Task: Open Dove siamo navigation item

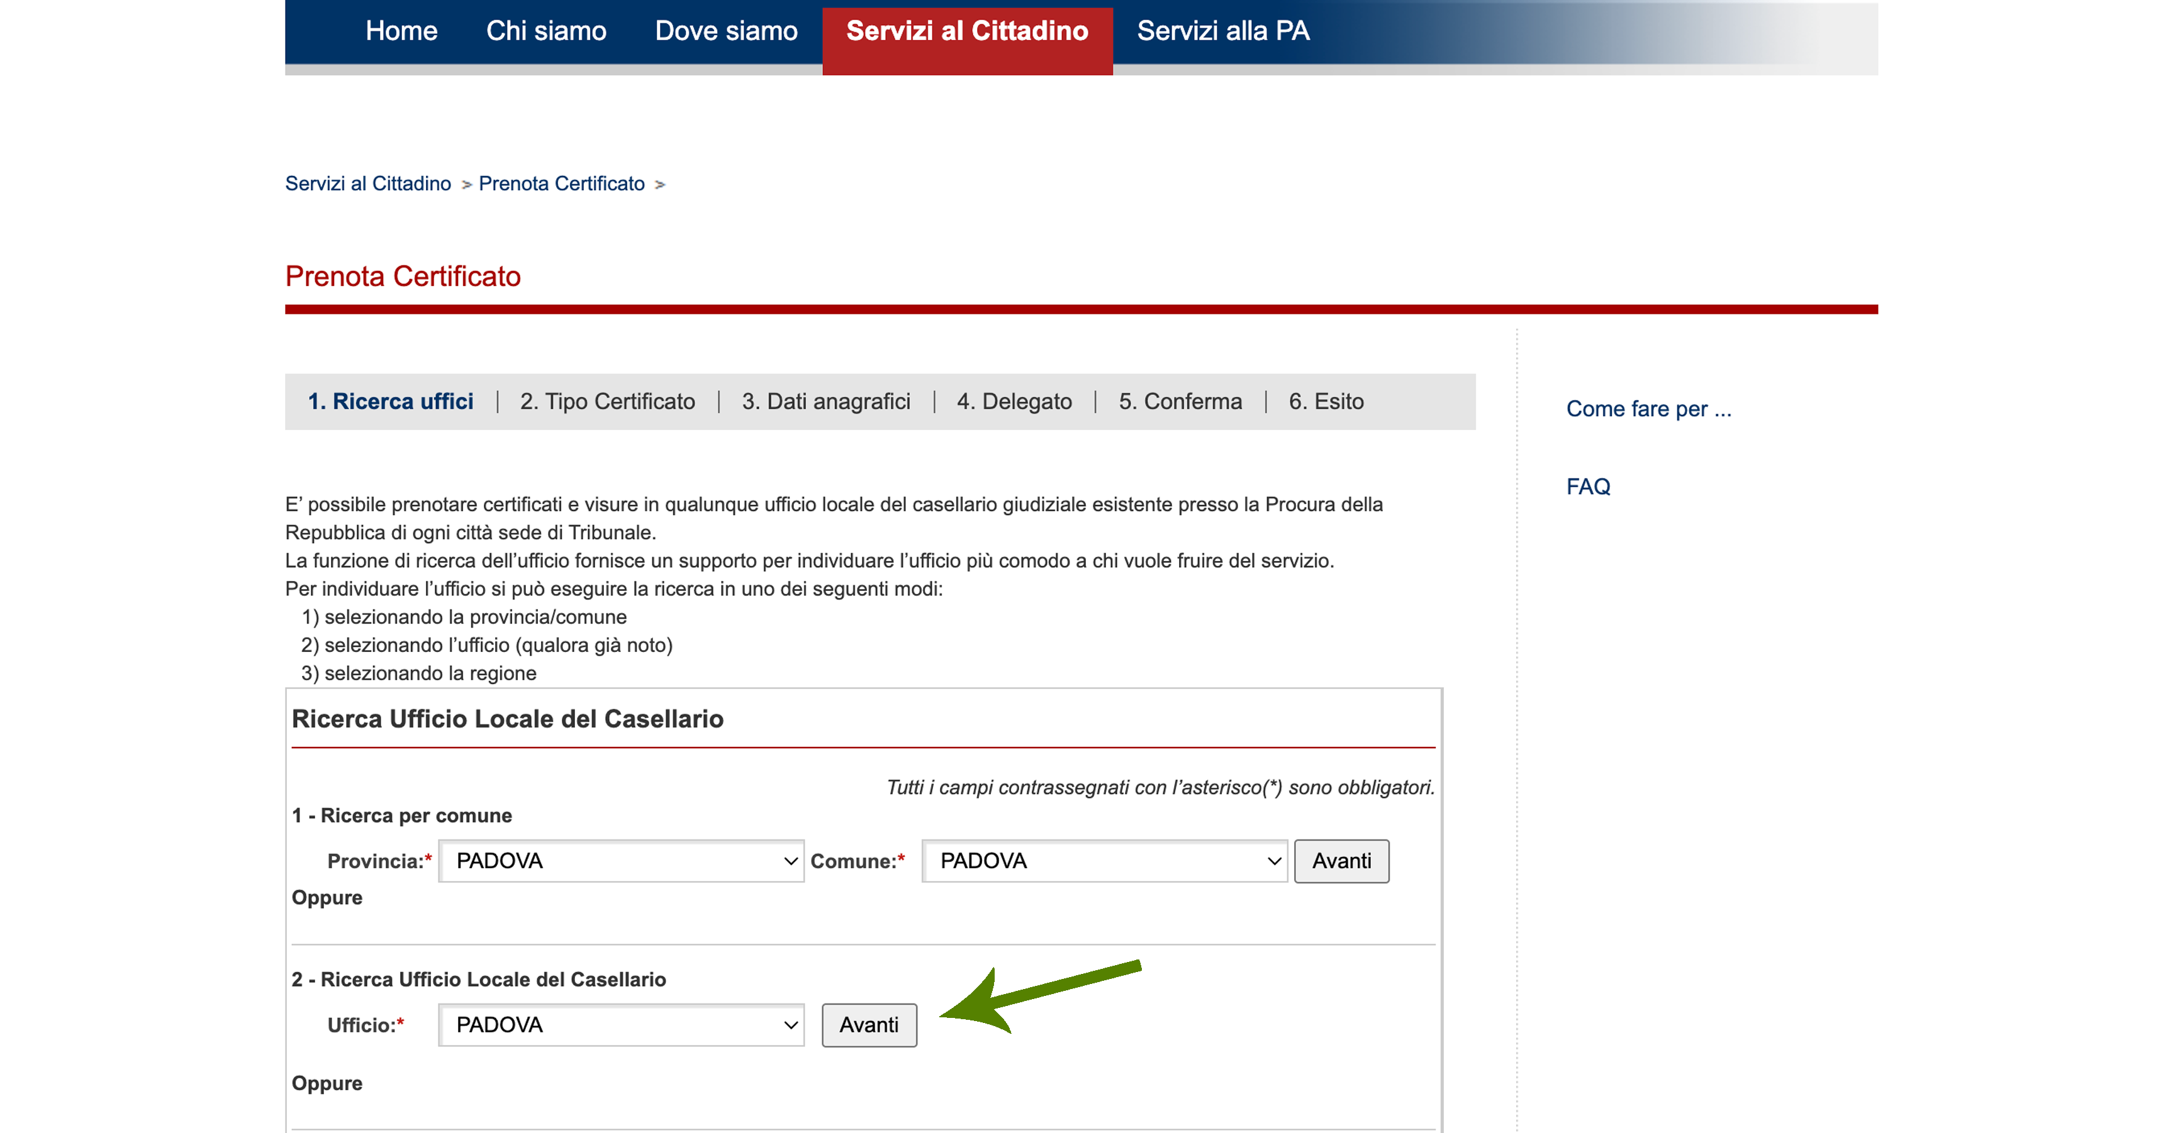Action: click(x=725, y=31)
